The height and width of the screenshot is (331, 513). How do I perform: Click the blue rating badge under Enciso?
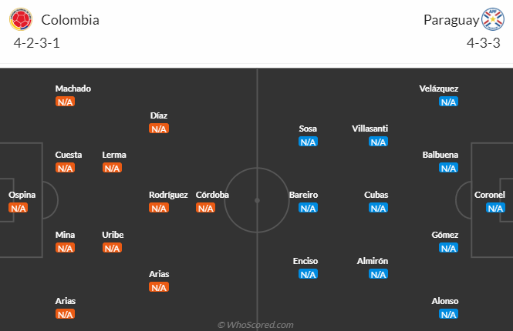[308, 274]
